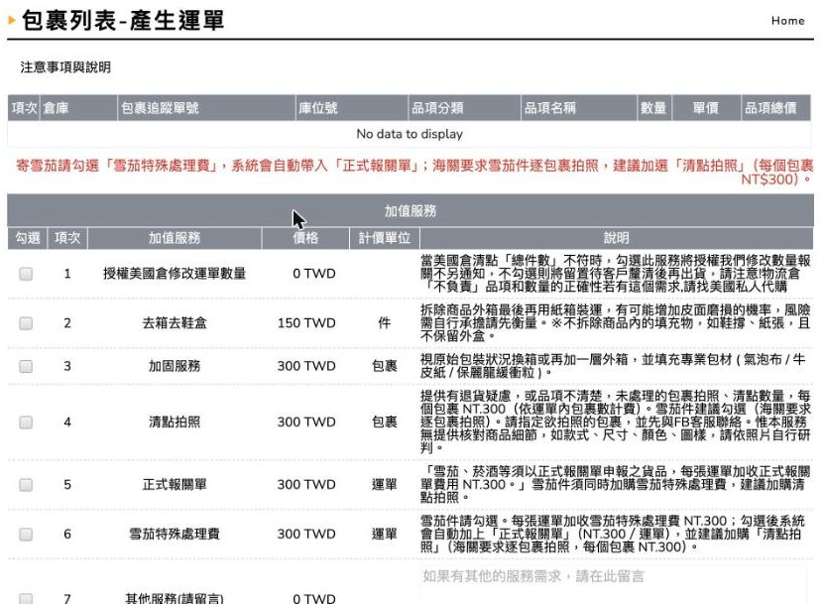The height and width of the screenshot is (604, 823).
Task: Click the orange arrow beside the page title
Action: (x=12, y=21)
